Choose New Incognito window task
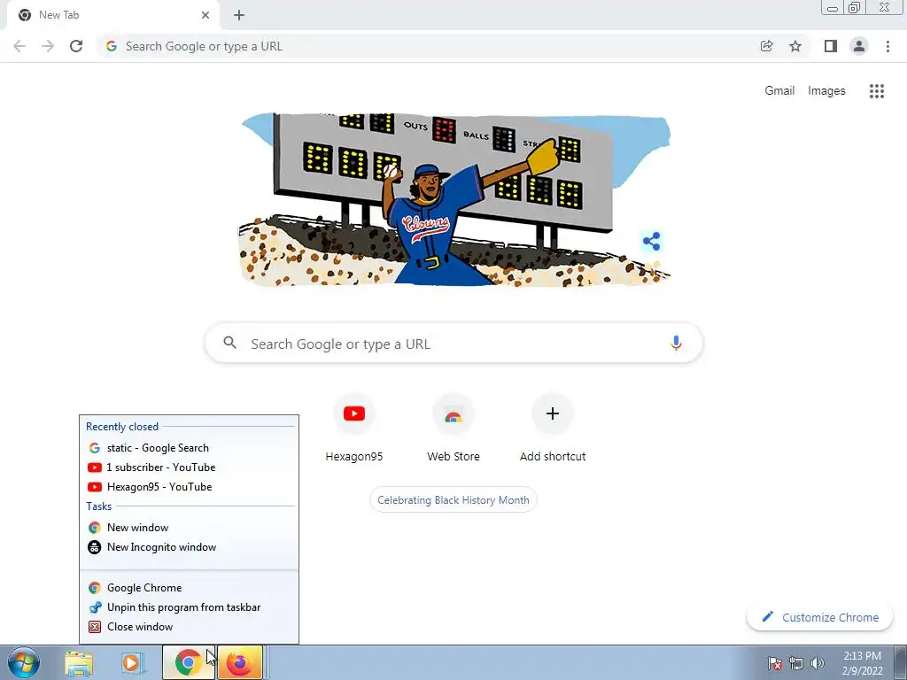 pyautogui.click(x=190, y=547)
